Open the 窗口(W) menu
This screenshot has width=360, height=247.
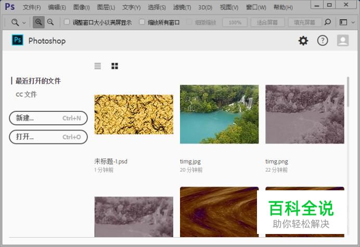coord(256,7)
